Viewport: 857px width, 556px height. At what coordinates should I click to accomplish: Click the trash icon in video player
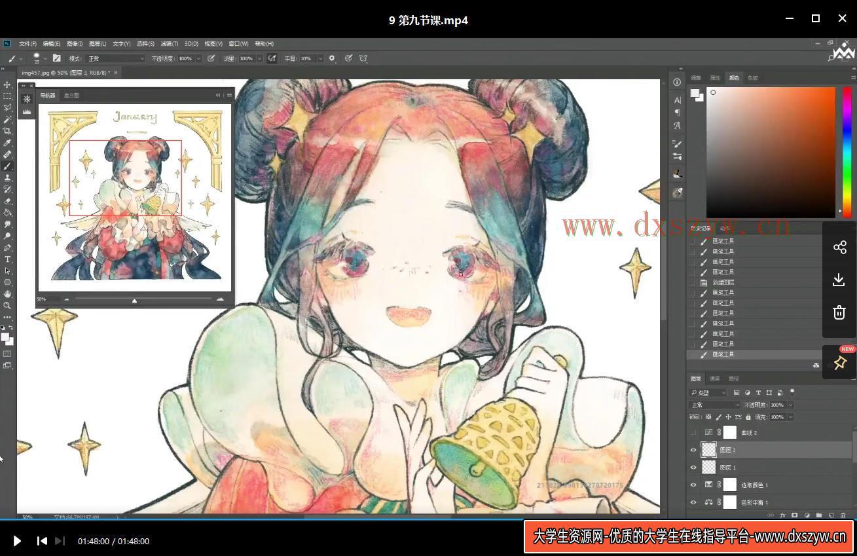[x=839, y=312]
